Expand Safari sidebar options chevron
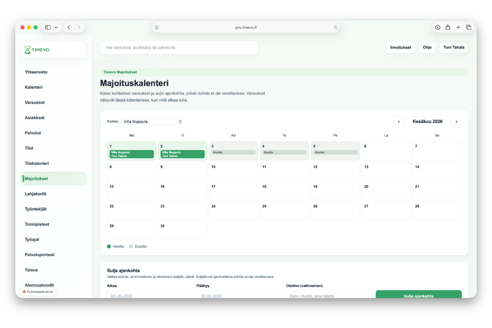Image resolution: width=492 pixels, height=328 pixels. point(56,27)
